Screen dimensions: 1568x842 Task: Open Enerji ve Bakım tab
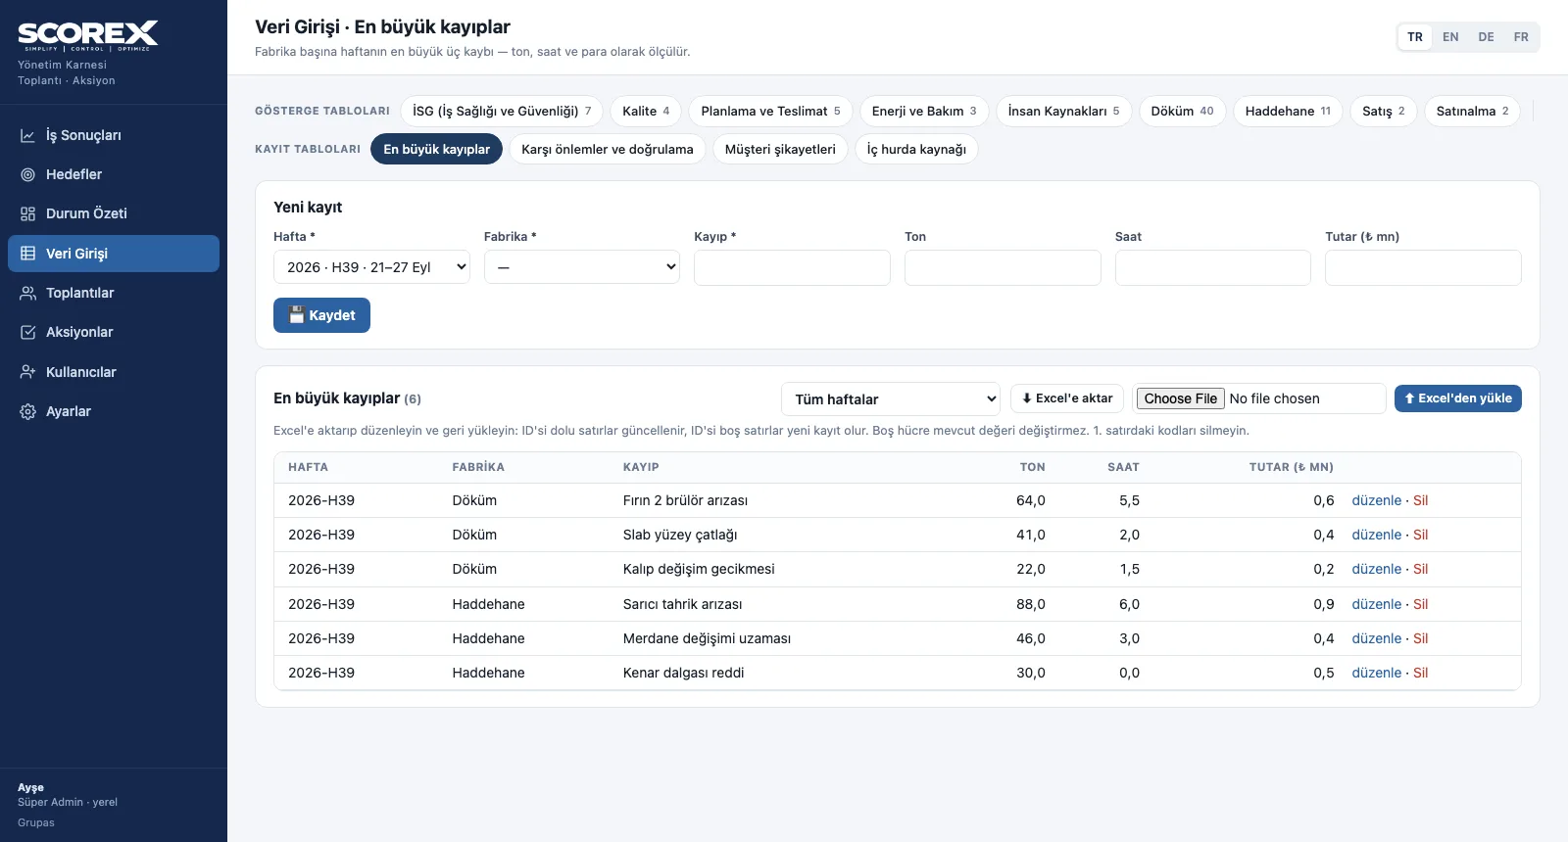tap(924, 112)
